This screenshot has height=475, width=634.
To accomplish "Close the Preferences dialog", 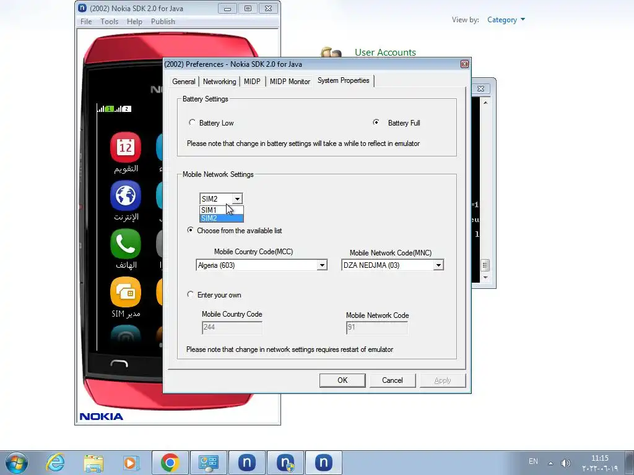I will click(464, 64).
